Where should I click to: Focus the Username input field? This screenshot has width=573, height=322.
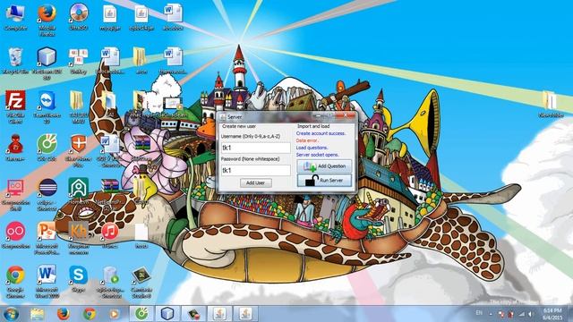point(256,148)
